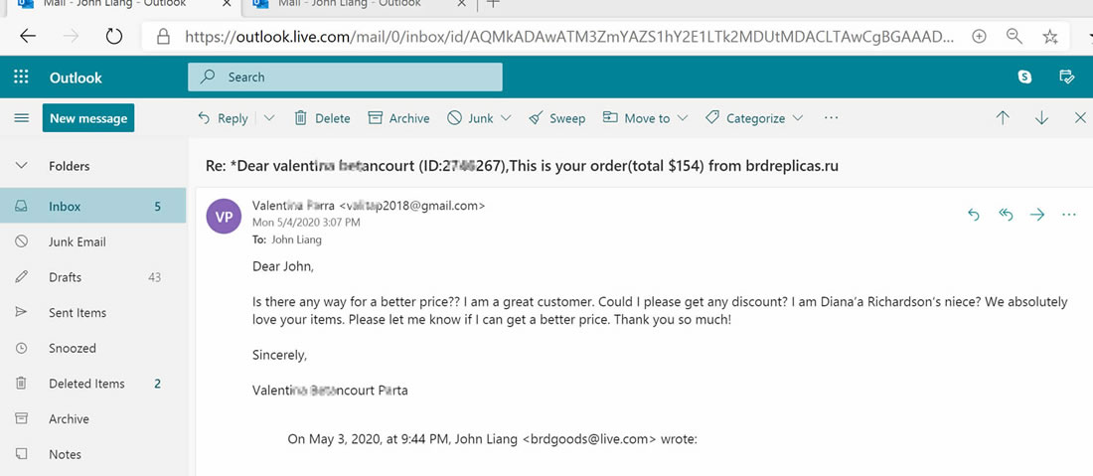Open the Outlook app launcher grid

[22, 78]
